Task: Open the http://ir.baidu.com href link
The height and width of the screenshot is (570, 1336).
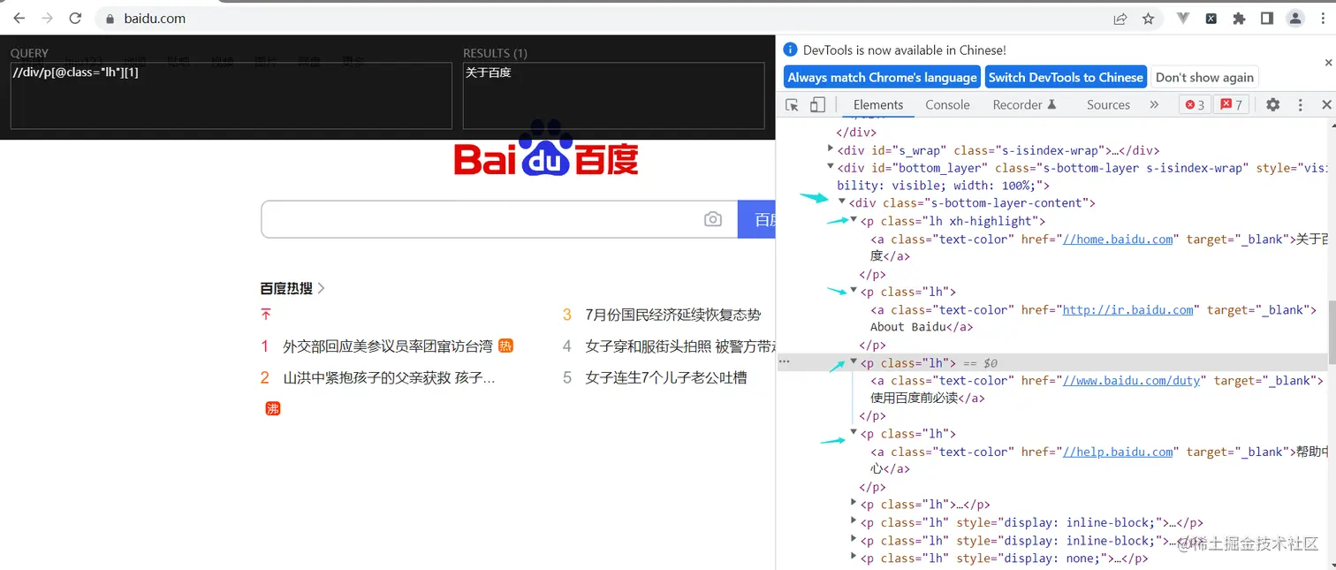Action: pos(1128,309)
